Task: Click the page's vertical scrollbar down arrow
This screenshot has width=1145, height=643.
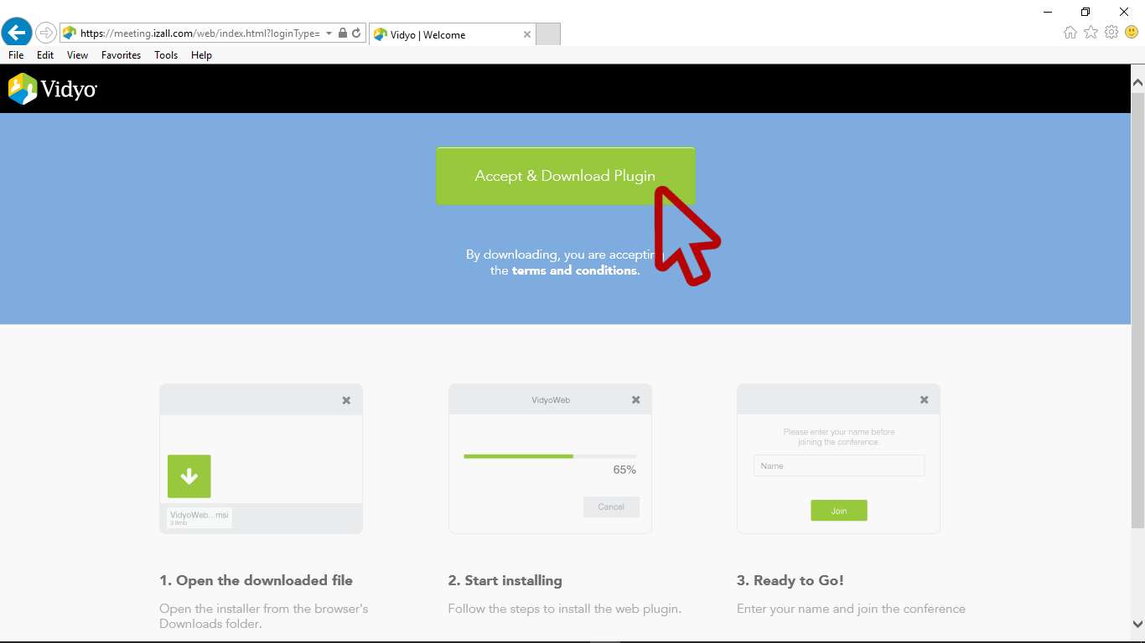Action: tap(1137, 624)
